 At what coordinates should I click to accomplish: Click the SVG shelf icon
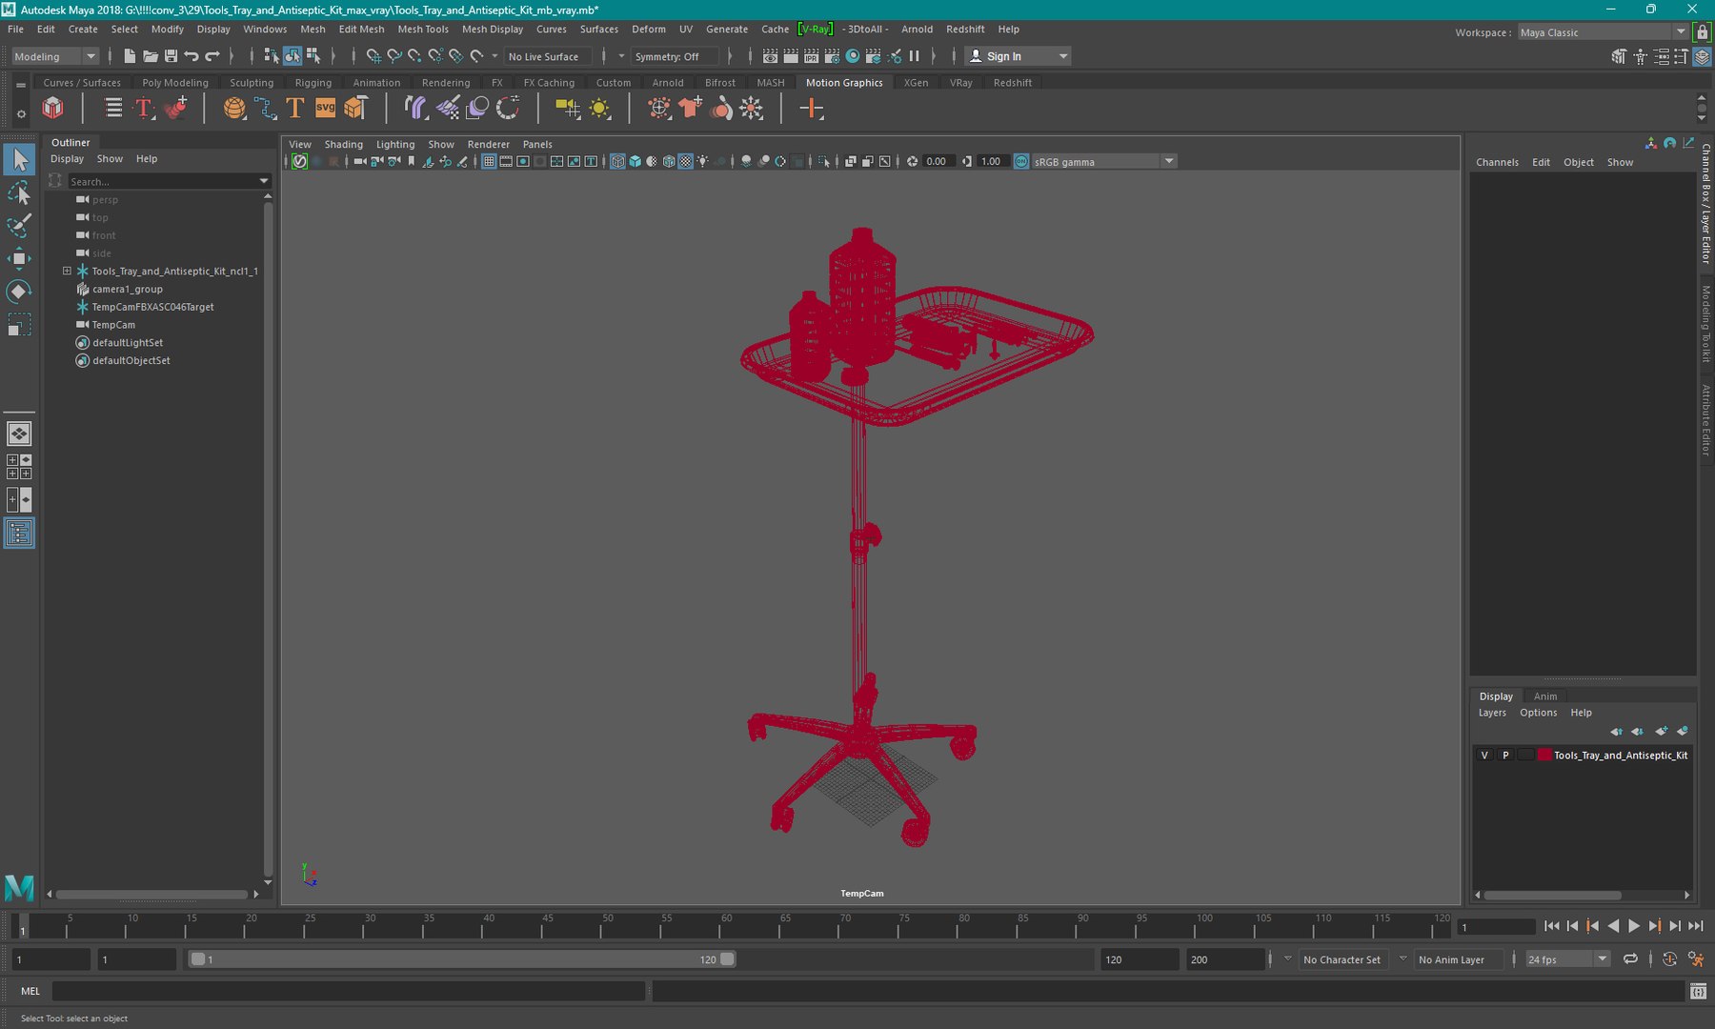pos(325,109)
